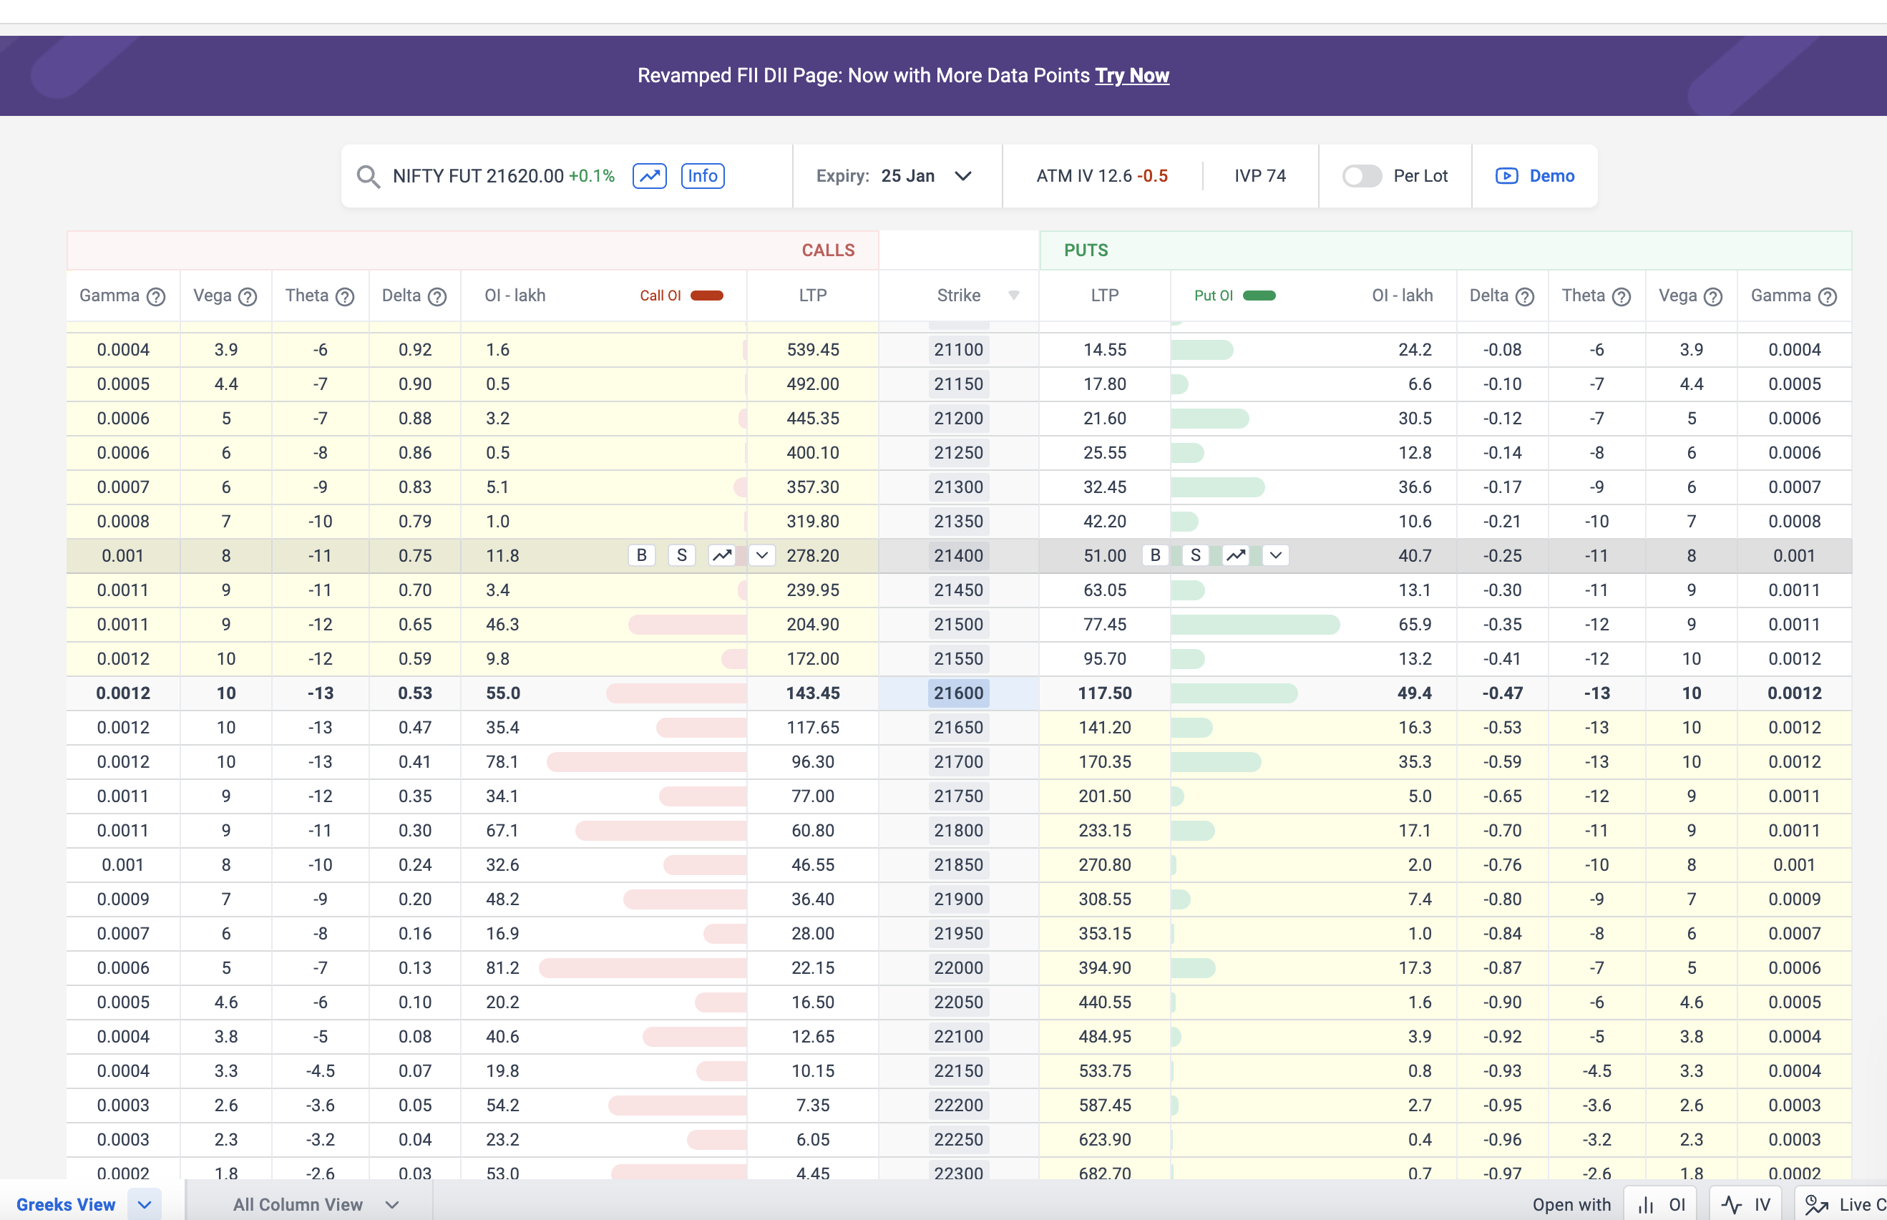Click the calls LTP column header
This screenshot has height=1220, width=1887.
click(x=813, y=296)
